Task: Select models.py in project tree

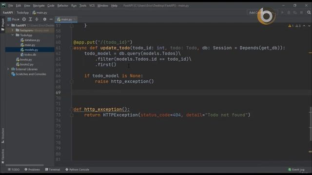Action: click(x=29, y=50)
